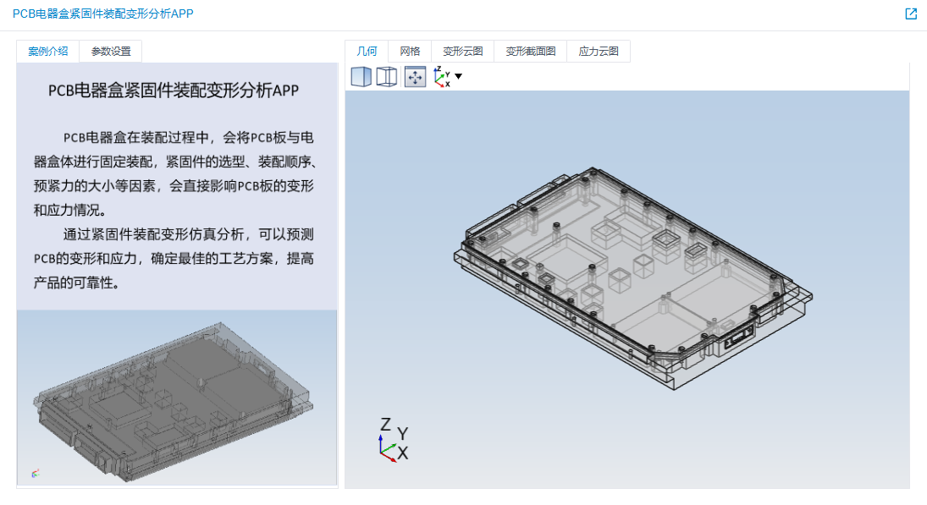Click the XYZ axis orientation icon
Screen dimensions: 927x505
pos(442,77)
